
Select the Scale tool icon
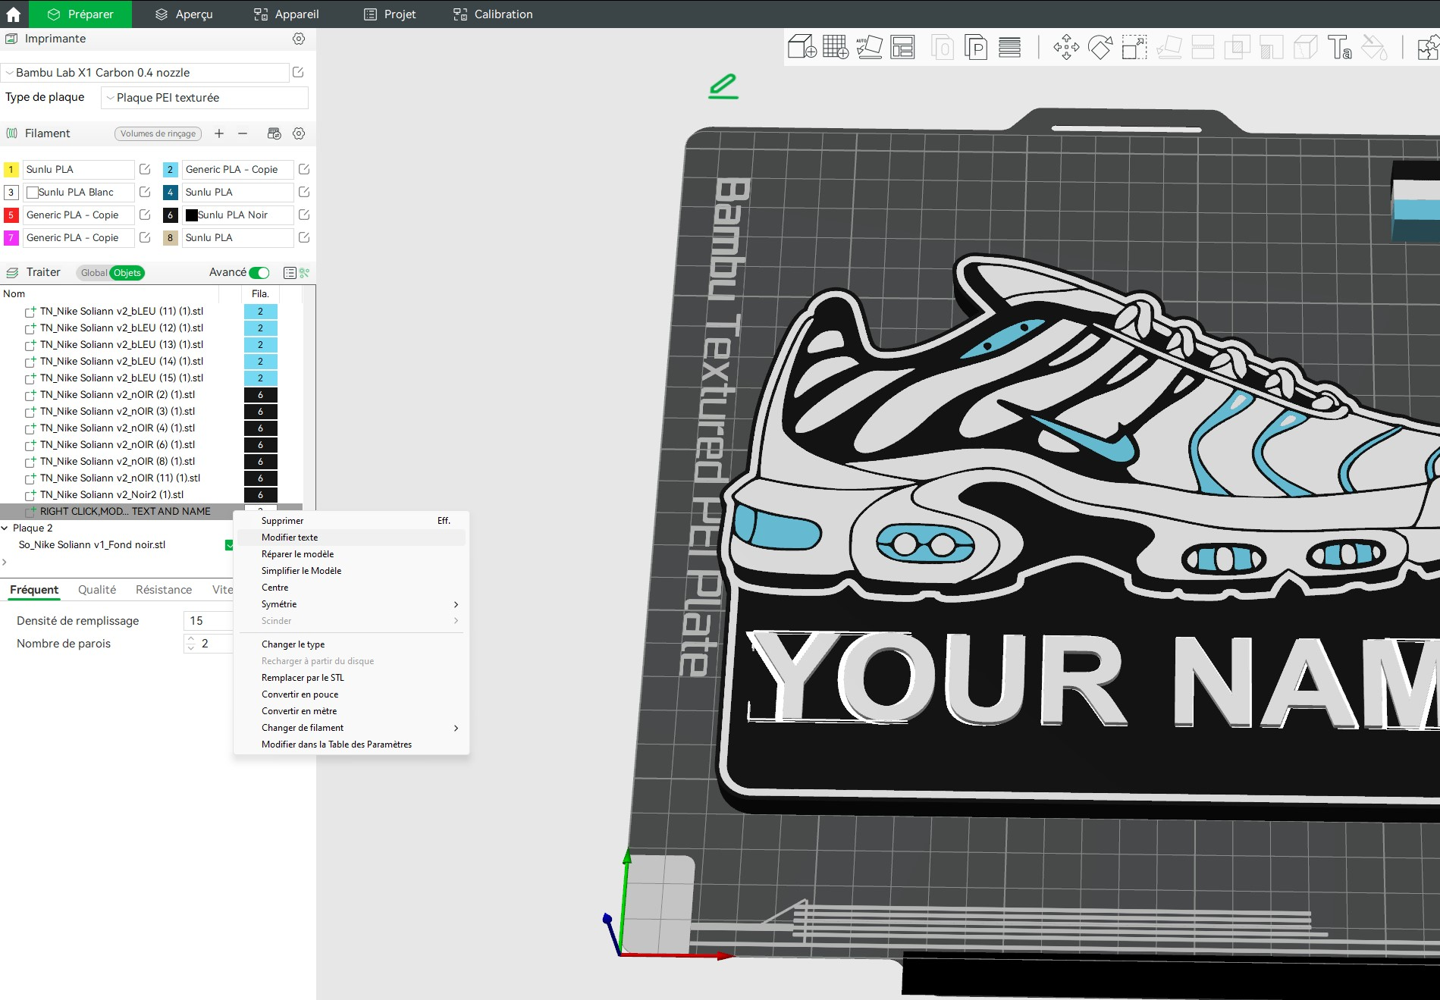(x=1134, y=47)
